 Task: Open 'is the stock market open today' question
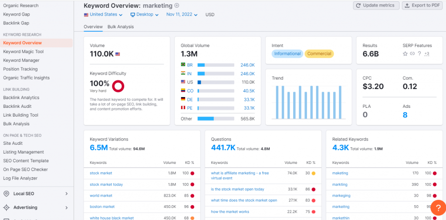tap(237, 189)
